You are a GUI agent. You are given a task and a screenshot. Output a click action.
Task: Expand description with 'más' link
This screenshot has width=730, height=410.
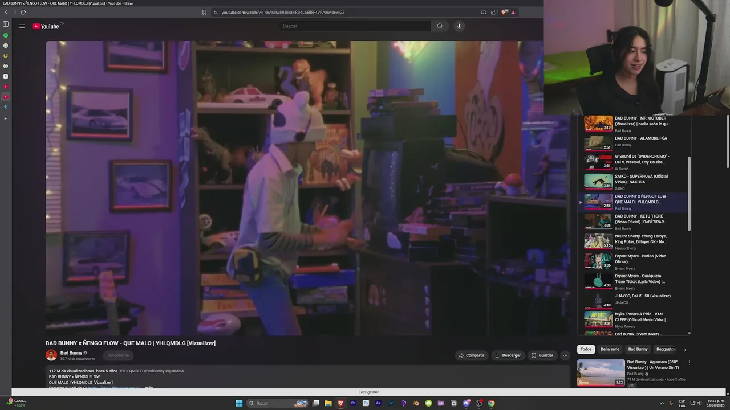(149, 388)
